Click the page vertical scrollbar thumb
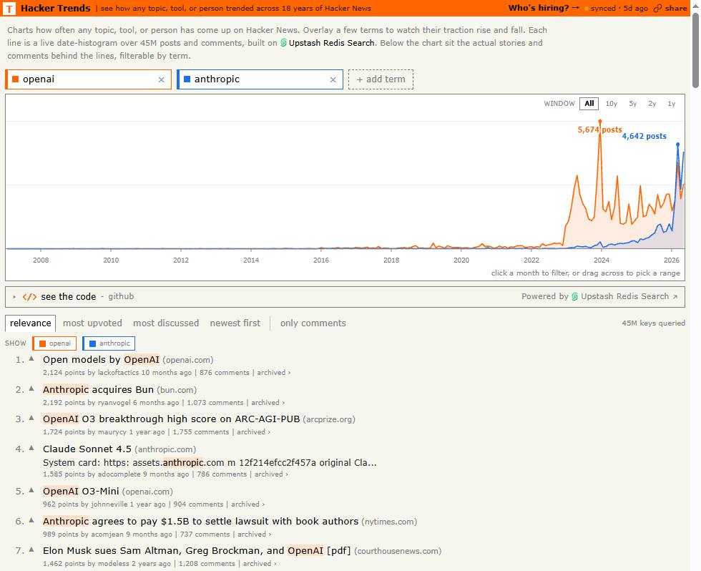 (x=695, y=51)
